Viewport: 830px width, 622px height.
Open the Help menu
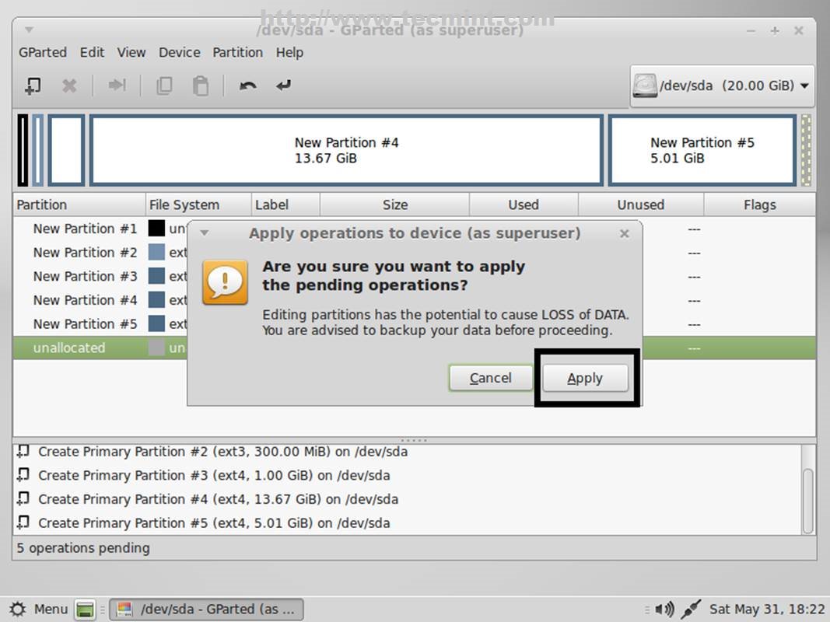tap(289, 52)
